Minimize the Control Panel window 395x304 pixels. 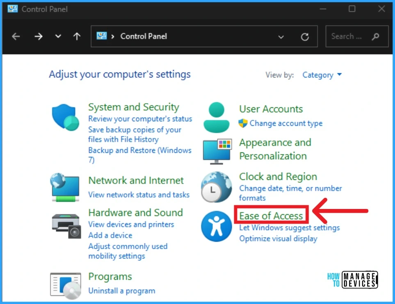pos(323,9)
